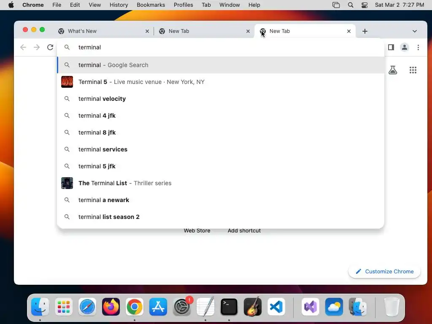Reload the current page
Viewport: 432px width, 324px height.
pos(50,47)
